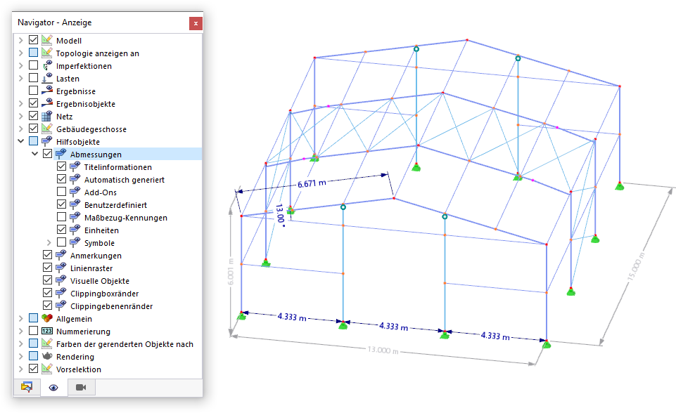The width and height of the screenshot is (676, 413).
Task: Uncheck the Clippingboxränder checkbox
Action: (47, 293)
